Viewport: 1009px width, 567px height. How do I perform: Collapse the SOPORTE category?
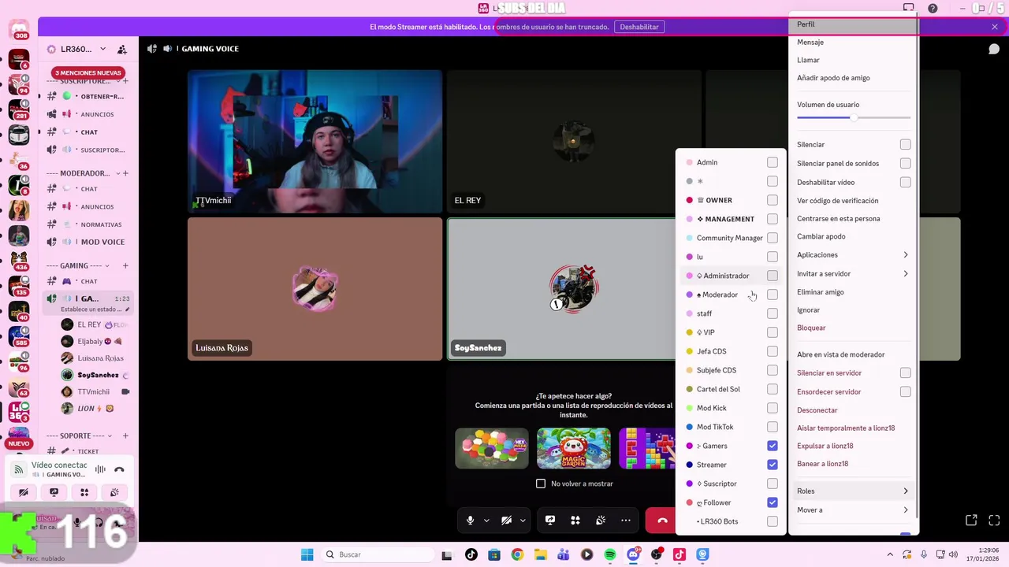pyautogui.click(x=80, y=435)
